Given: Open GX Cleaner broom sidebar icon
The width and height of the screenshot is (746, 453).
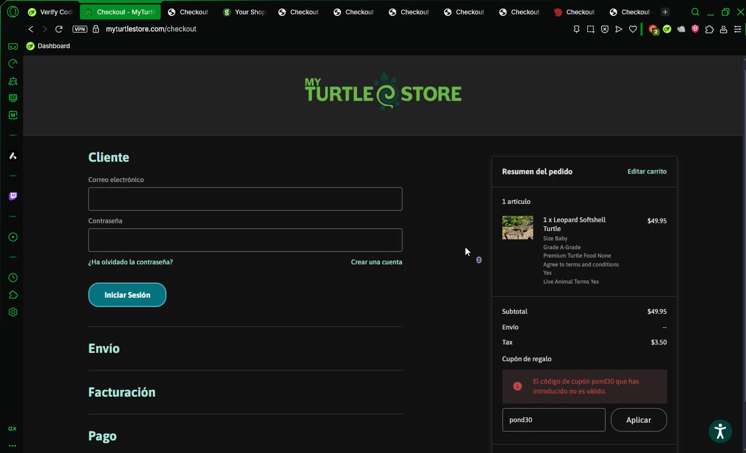Looking at the screenshot, I should [x=13, y=81].
